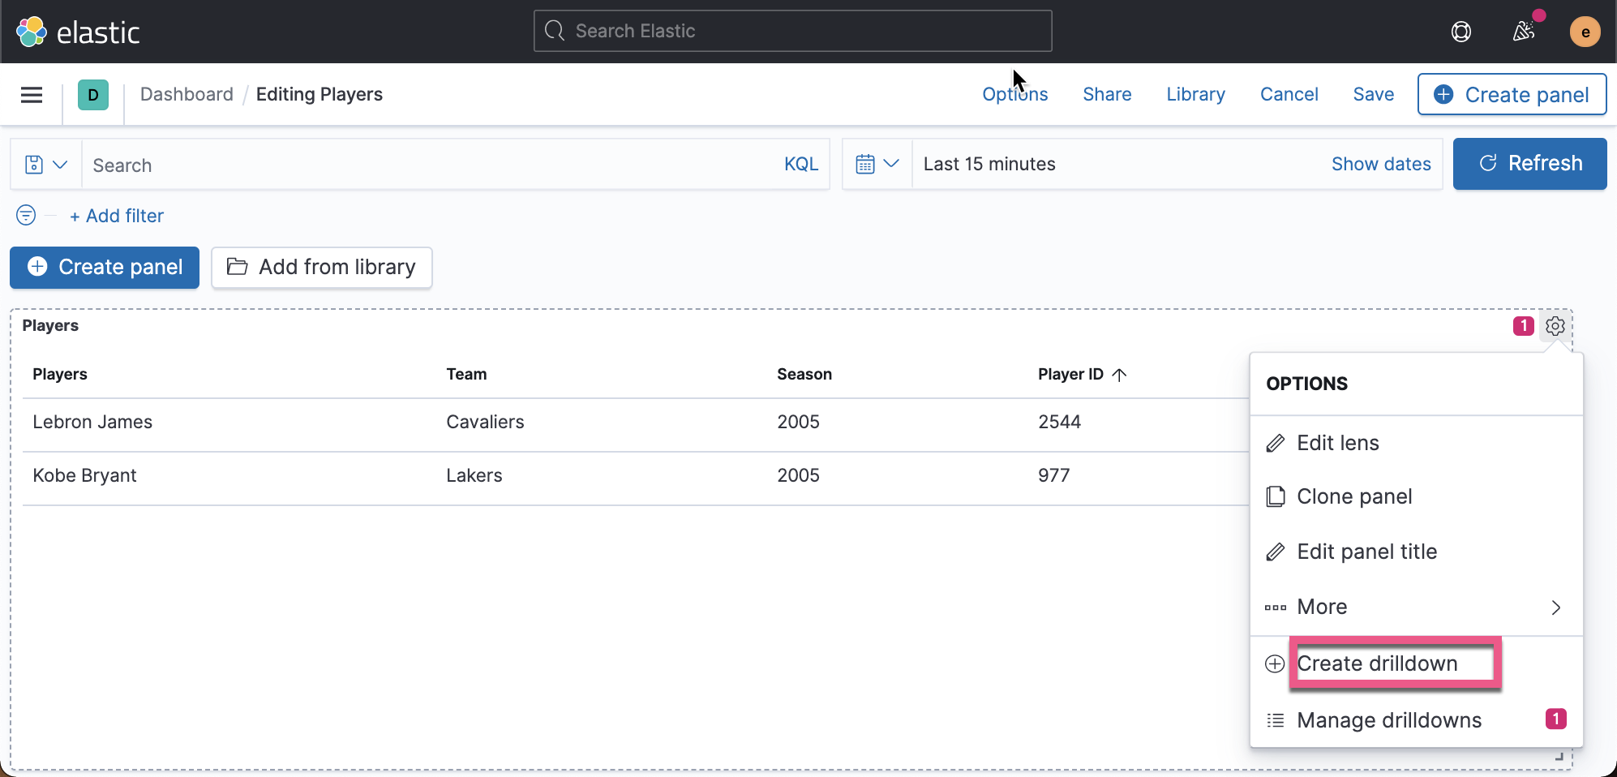Click Season 2005 in Lebron James row
This screenshot has height=777, width=1617.
pyautogui.click(x=798, y=422)
